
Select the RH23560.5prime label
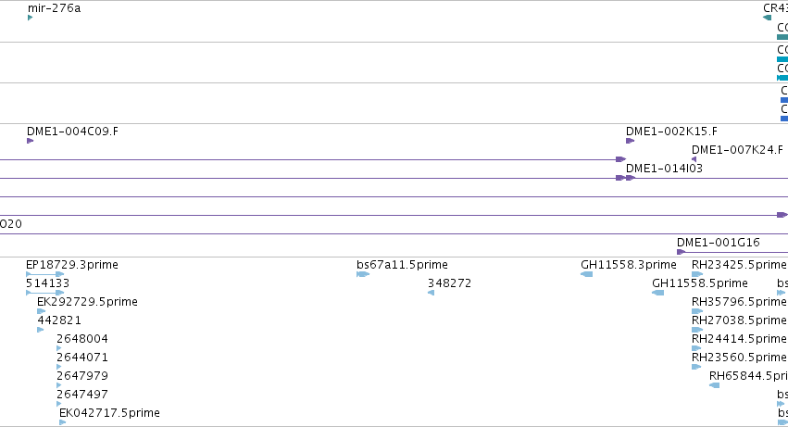pyautogui.click(x=739, y=358)
